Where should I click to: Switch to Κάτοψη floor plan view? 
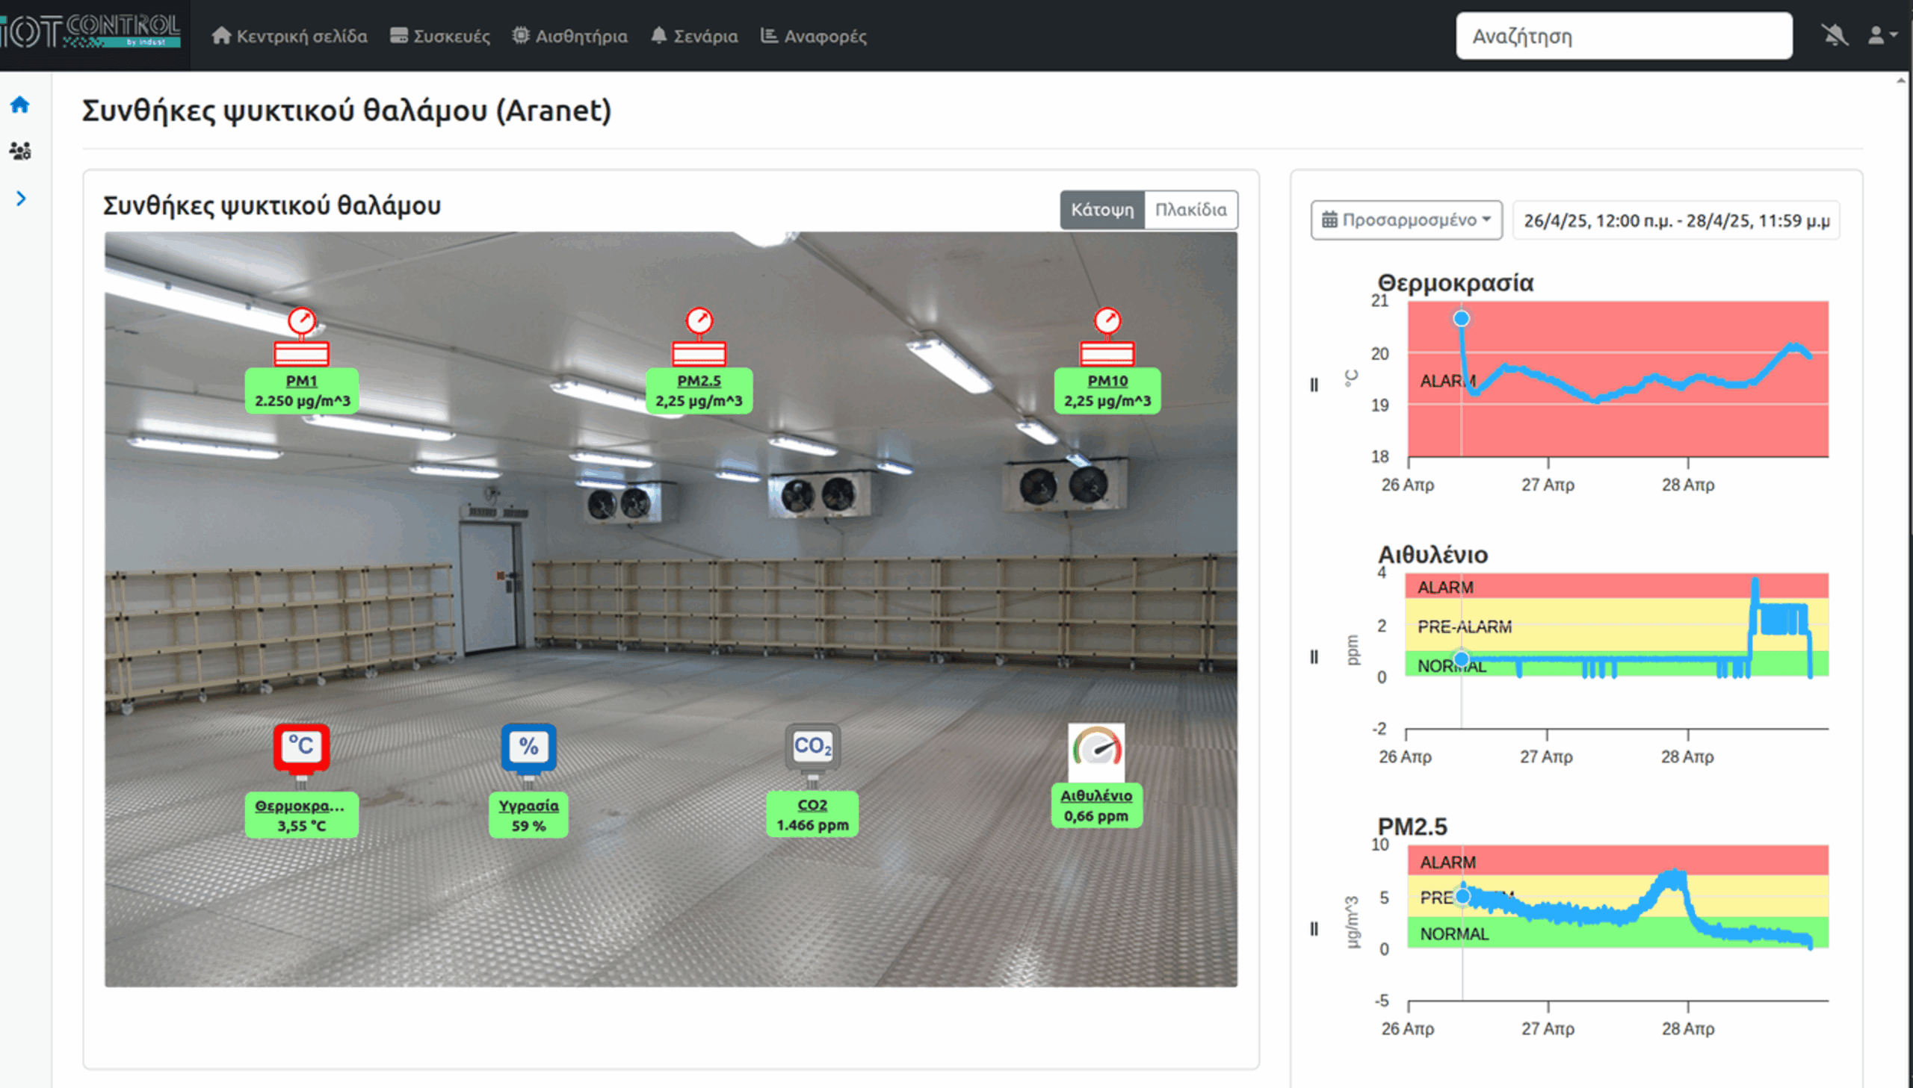[1102, 210]
